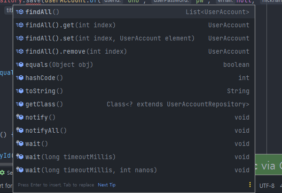
Task: Choose equals(Object obj) completion
Action: point(134,64)
